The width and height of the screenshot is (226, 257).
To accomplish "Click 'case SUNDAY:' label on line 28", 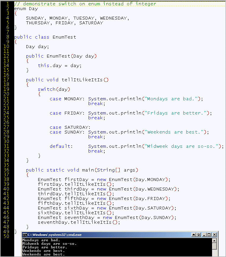I will (67, 132).
